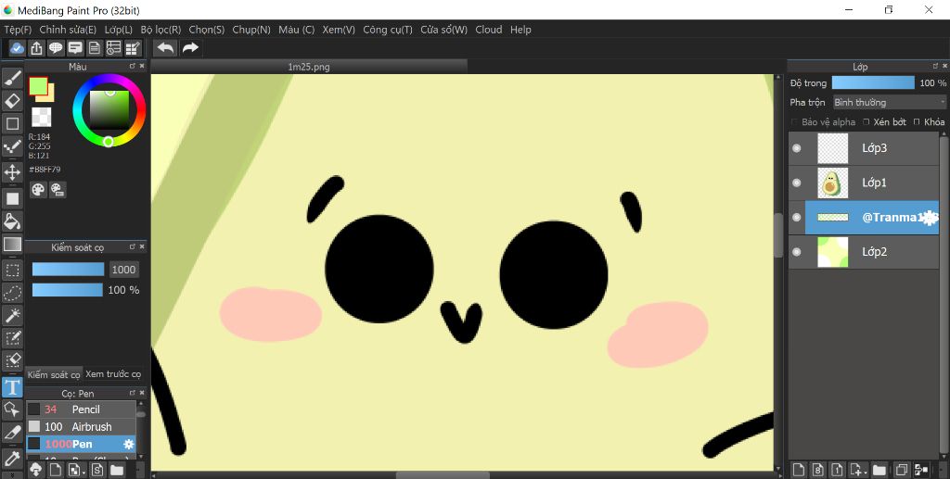Select the Fill rectangle tool
The height and width of the screenshot is (479, 950).
pos(12,198)
